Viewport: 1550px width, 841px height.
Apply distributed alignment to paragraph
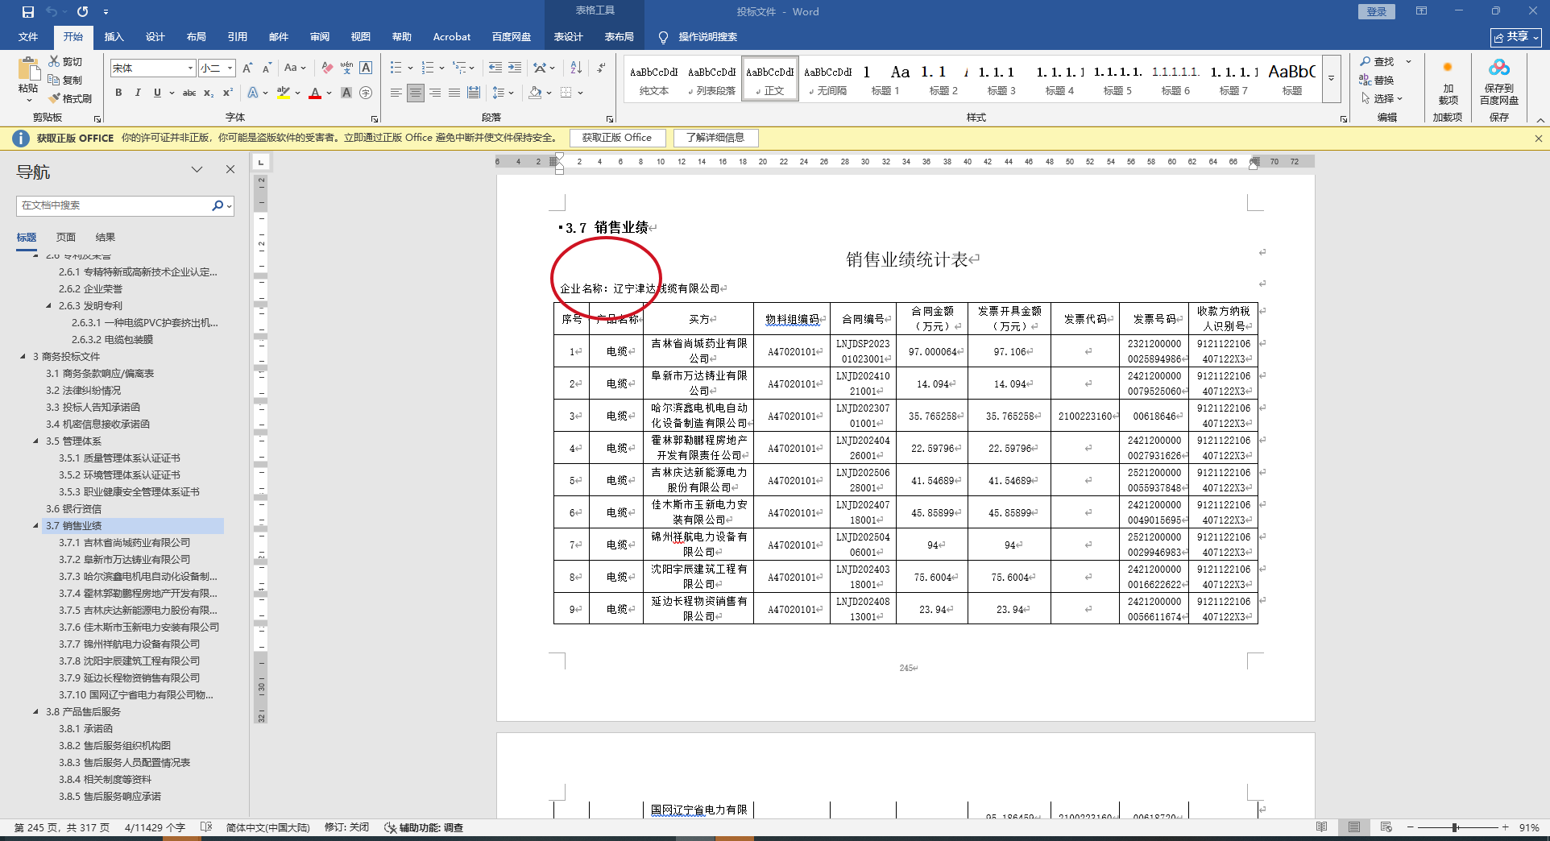click(x=474, y=93)
